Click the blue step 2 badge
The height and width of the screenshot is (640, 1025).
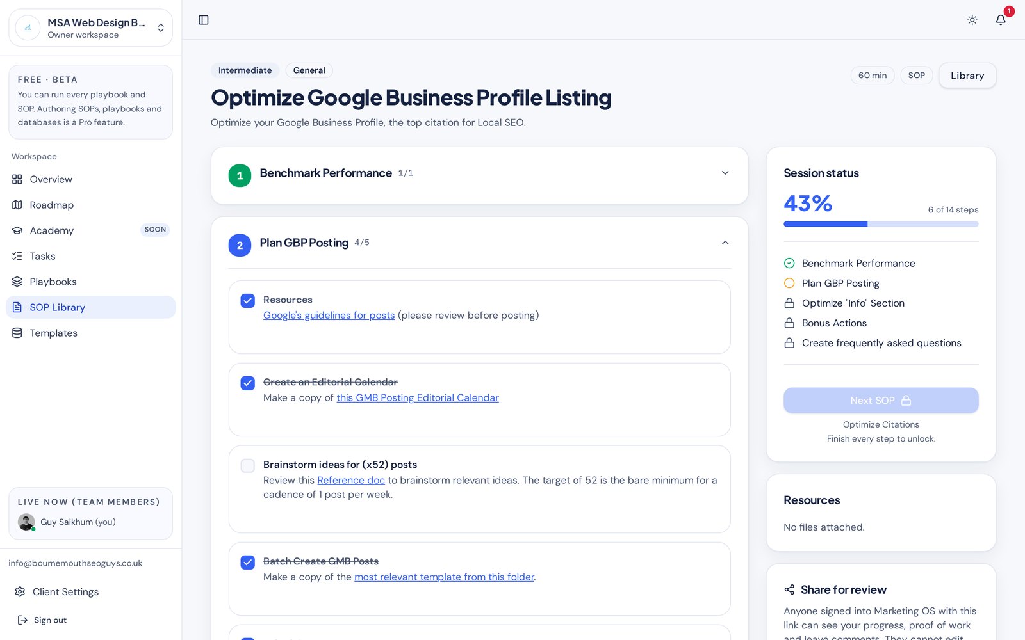click(x=240, y=245)
